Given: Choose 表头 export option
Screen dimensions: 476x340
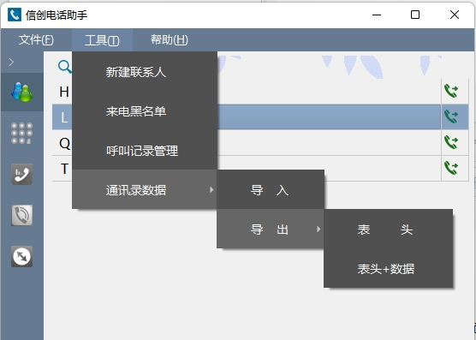Looking at the screenshot, I should pos(389,230).
